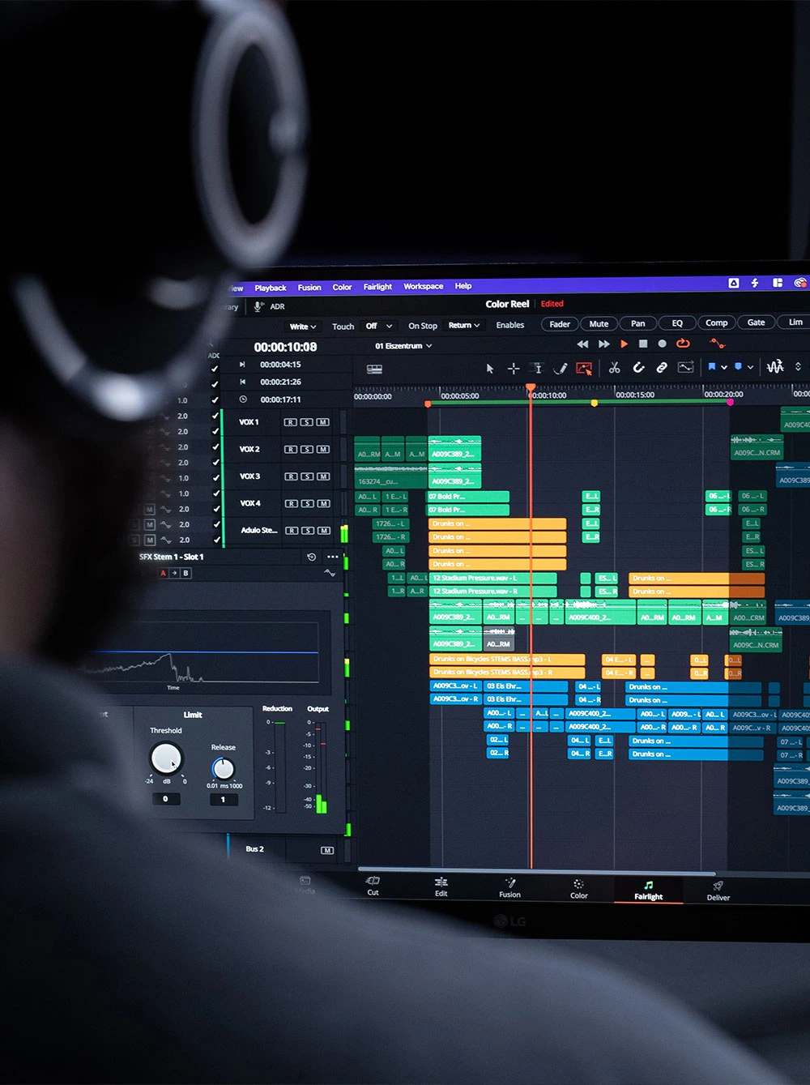810x1085 pixels.
Task: Enable Gate automation button
Action: (x=756, y=323)
